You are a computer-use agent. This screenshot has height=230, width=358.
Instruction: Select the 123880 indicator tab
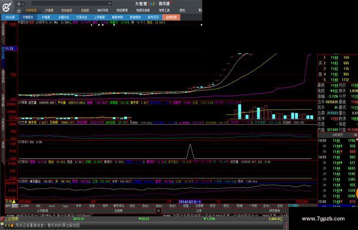coord(25,205)
